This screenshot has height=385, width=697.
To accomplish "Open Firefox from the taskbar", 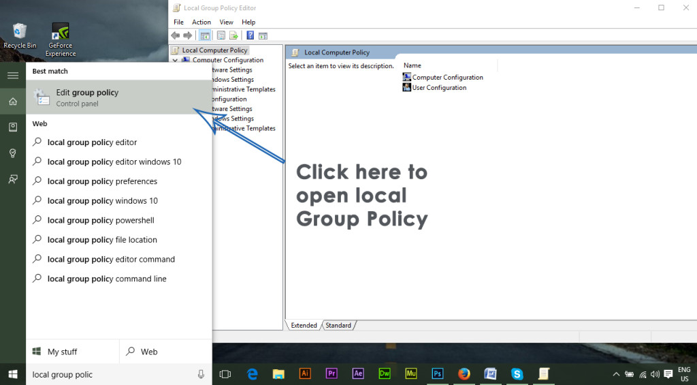I will (464, 374).
